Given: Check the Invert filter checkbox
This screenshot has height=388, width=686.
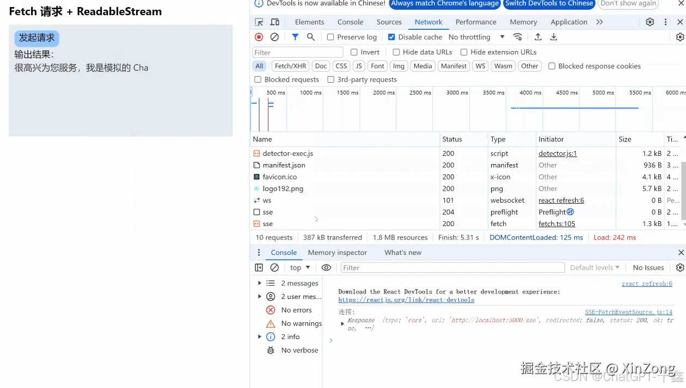Looking at the screenshot, I should (x=354, y=52).
